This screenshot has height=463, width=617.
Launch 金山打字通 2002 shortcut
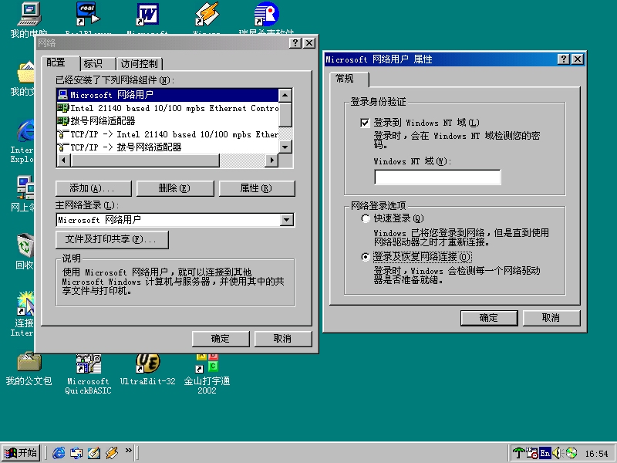(x=207, y=363)
